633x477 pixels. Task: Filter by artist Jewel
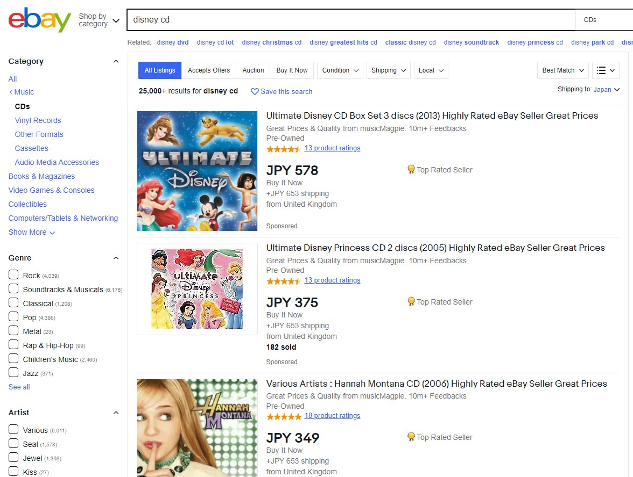pos(13,457)
